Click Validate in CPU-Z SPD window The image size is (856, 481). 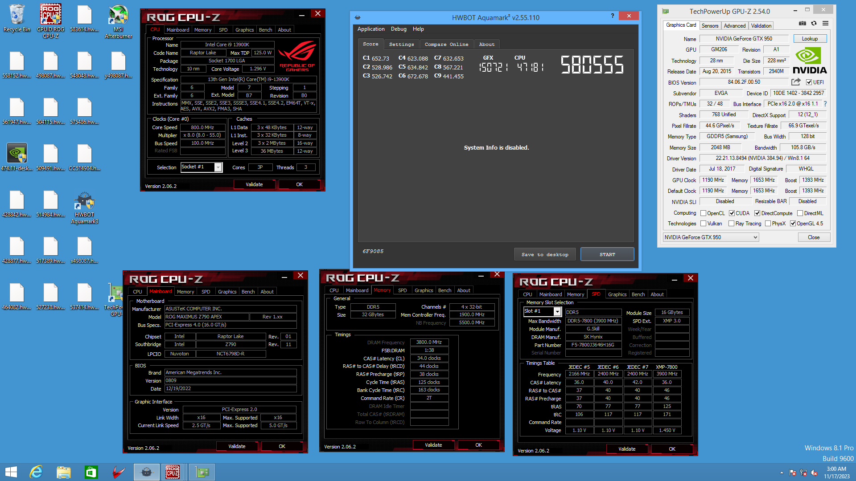coord(627,449)
